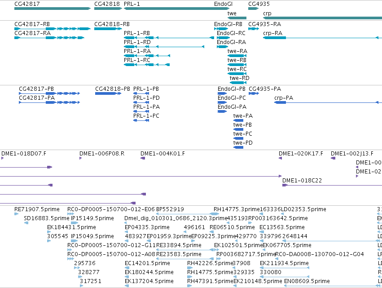
Task: Click the PRL-1 gene bar
Action: coord(176,9)
